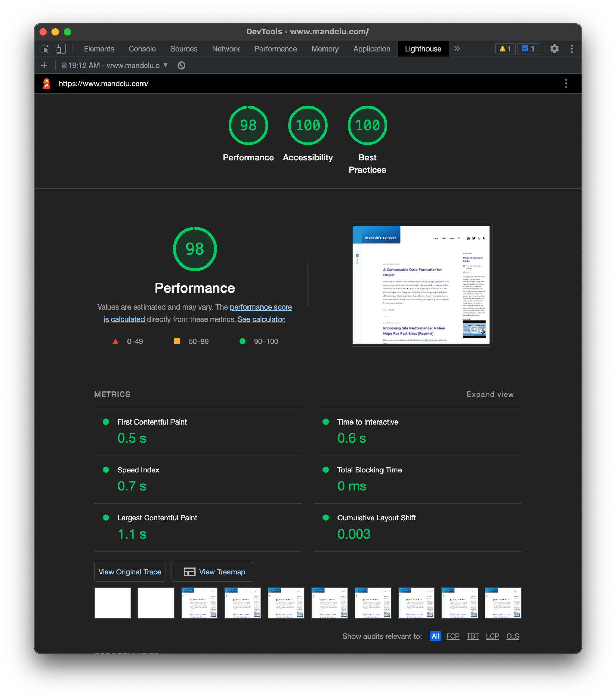Switch to the Network tab
Viewport: 616px width, 699px height.
click(226, 49)
